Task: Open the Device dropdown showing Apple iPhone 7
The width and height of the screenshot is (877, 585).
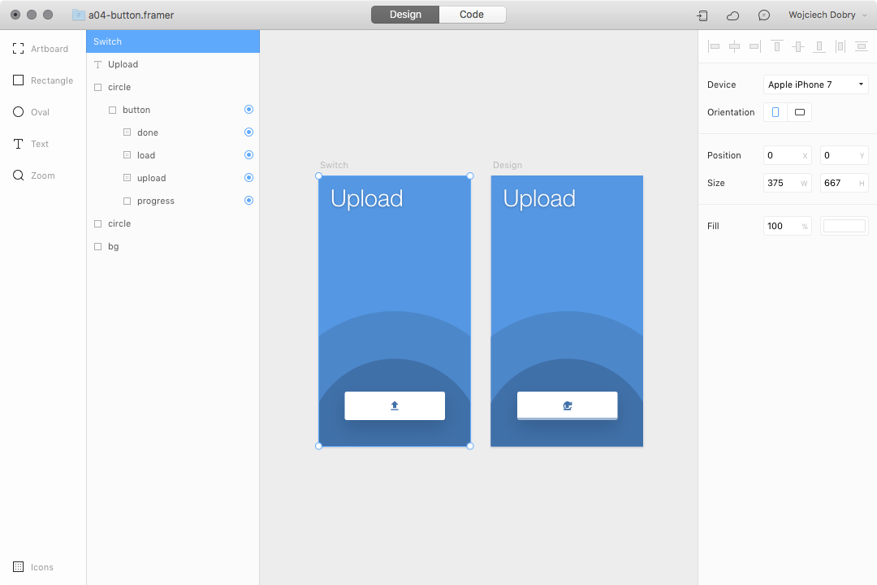Action: [815, 84]
